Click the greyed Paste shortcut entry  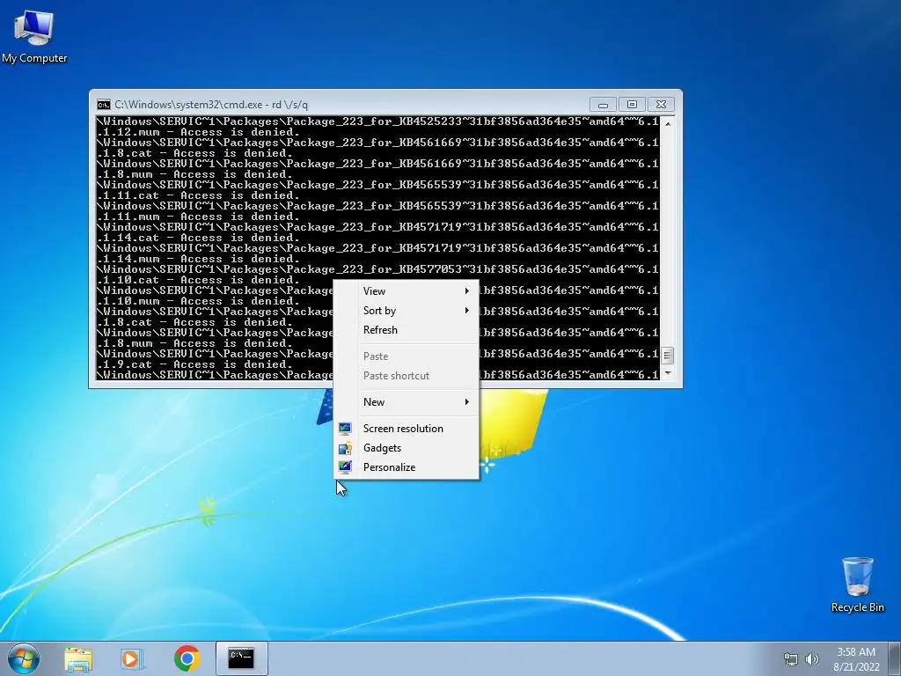pos(407,375)
